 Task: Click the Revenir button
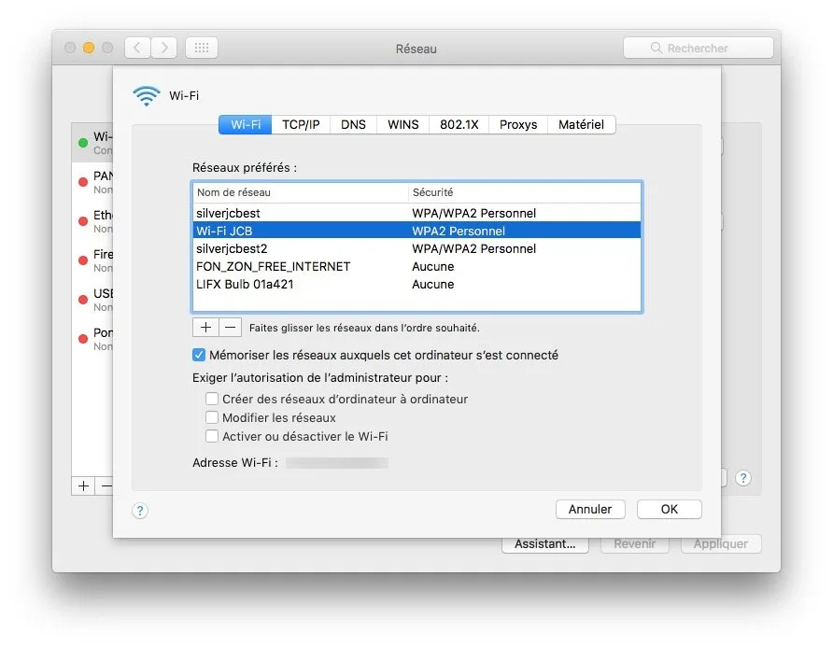point(635,544)
